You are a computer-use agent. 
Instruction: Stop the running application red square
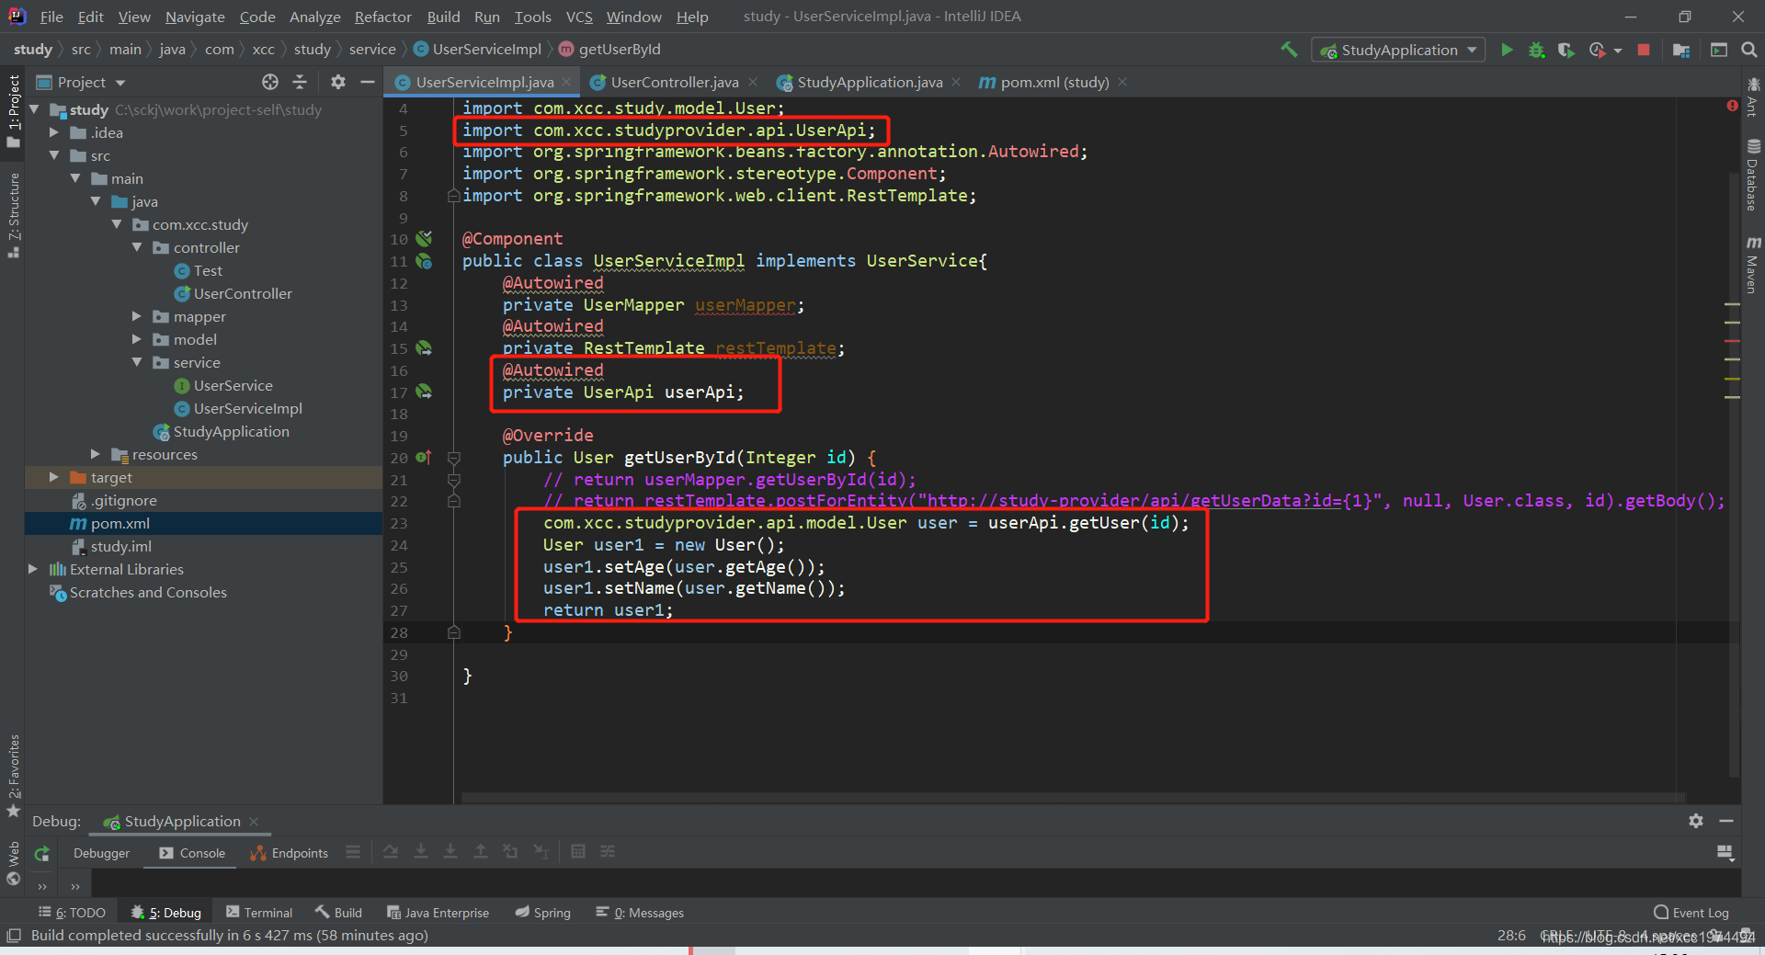coord(1644,50)
